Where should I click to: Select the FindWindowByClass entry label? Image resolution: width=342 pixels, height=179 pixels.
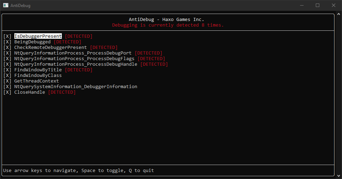38,76
